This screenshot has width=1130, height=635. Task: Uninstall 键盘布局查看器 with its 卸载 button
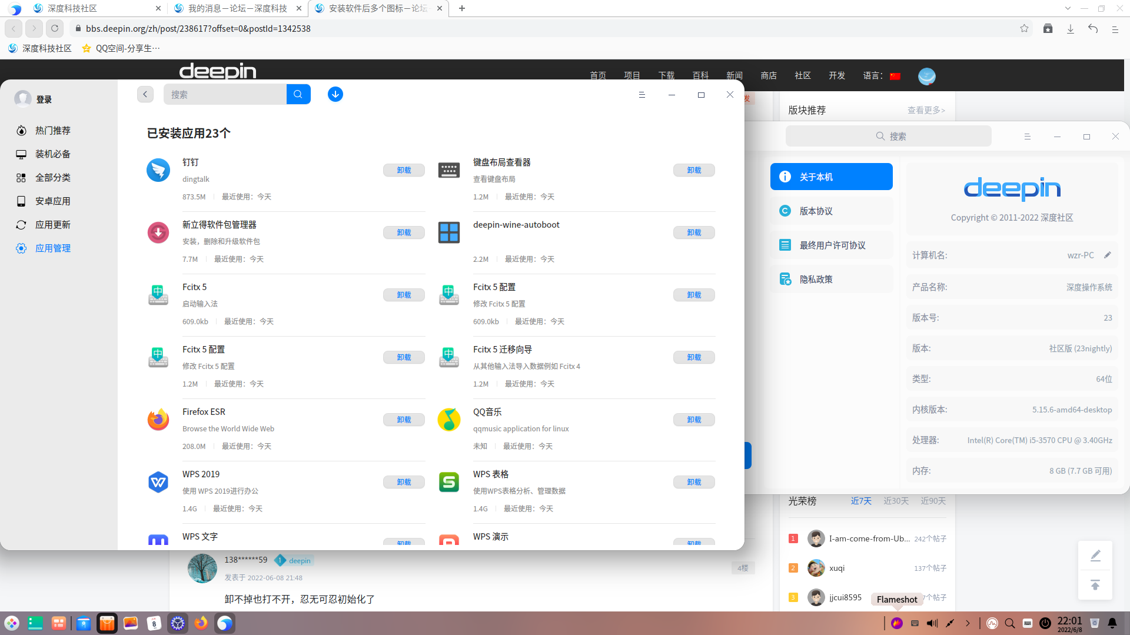click(694, 170)
